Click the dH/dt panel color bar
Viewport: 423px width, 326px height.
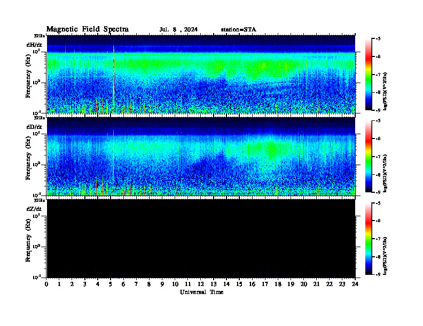point(368,75)
